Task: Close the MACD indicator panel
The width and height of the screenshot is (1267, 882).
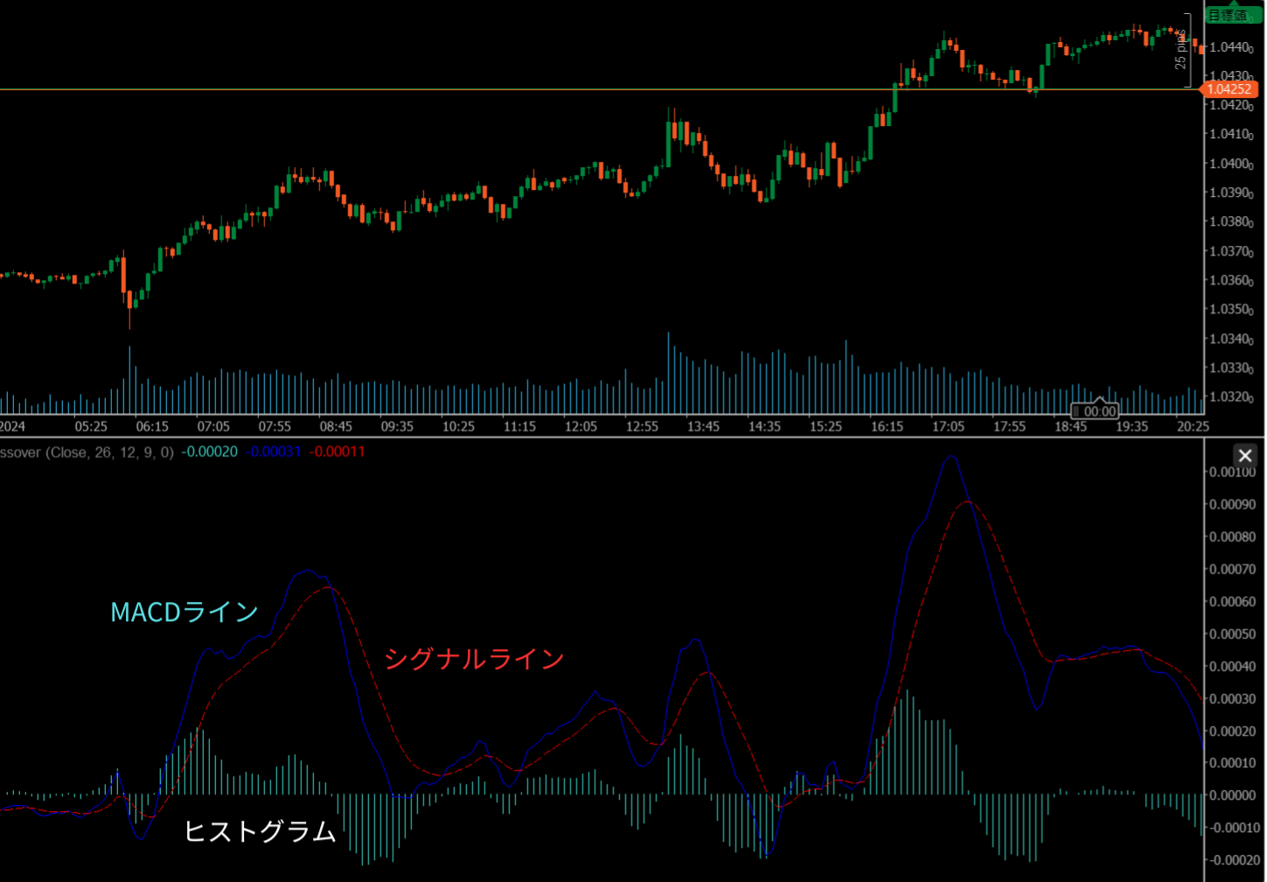Action: [x=1245, y=455]
